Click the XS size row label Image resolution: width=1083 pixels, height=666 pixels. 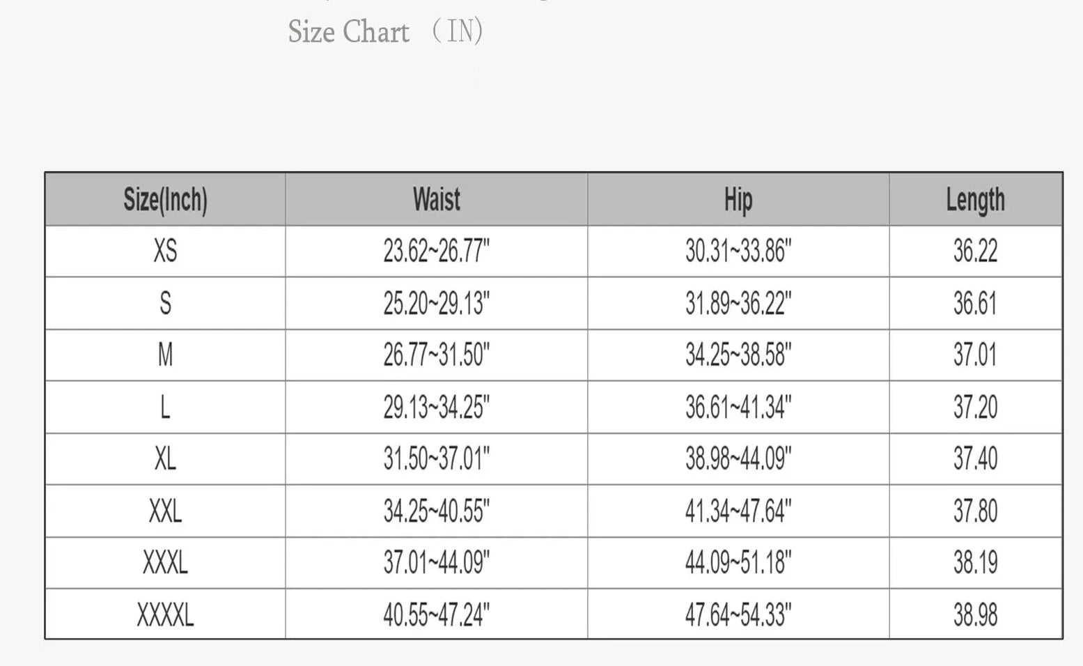click(x=165, y=251)
